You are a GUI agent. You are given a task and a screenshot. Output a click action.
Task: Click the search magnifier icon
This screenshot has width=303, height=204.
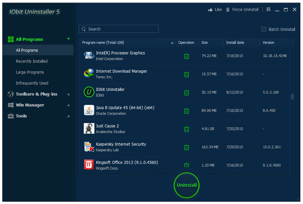click(84, 29)
